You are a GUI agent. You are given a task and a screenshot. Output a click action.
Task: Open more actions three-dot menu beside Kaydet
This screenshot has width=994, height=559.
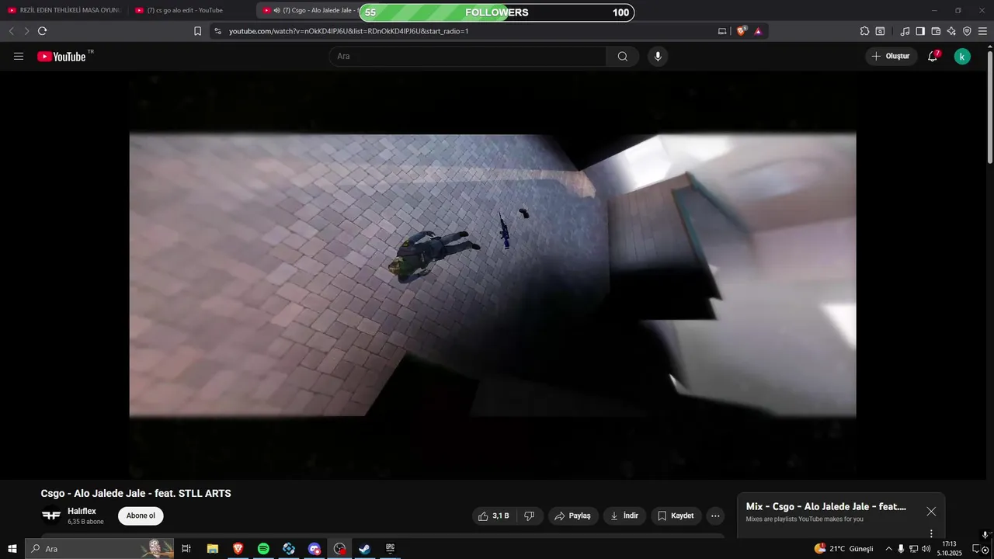click(x=715, y=516)
